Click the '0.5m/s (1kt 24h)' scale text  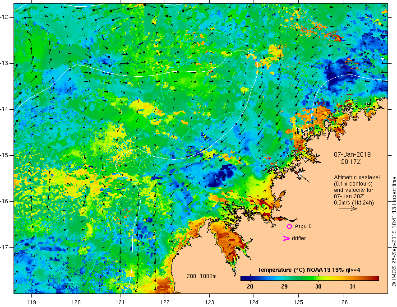point(354,203)
